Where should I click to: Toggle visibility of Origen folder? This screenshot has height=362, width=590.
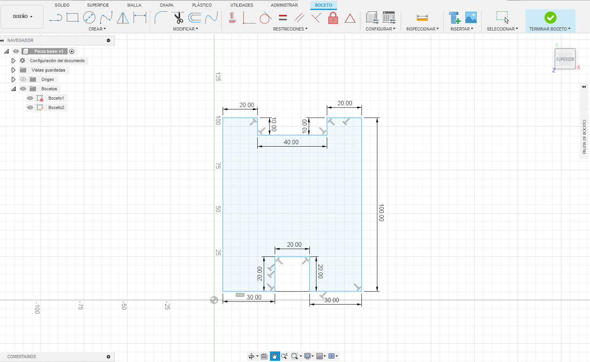coord(23,79)
